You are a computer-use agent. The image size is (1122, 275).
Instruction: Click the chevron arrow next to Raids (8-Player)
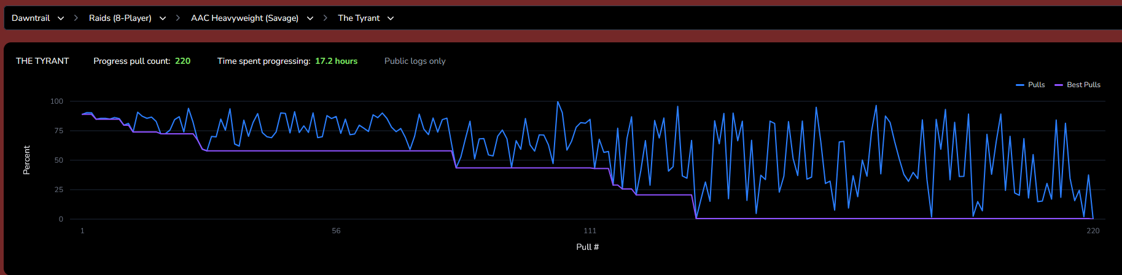(163, 18)
